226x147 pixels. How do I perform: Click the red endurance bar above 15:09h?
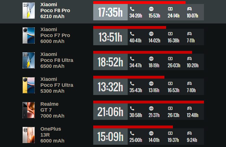tap(133, 127)
